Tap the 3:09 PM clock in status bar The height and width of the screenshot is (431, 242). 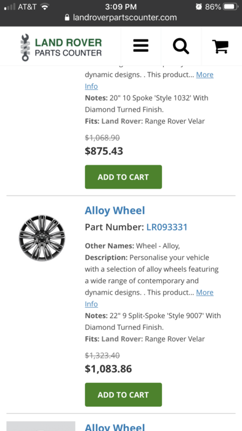pyautogui.click(x=121, y=7)
